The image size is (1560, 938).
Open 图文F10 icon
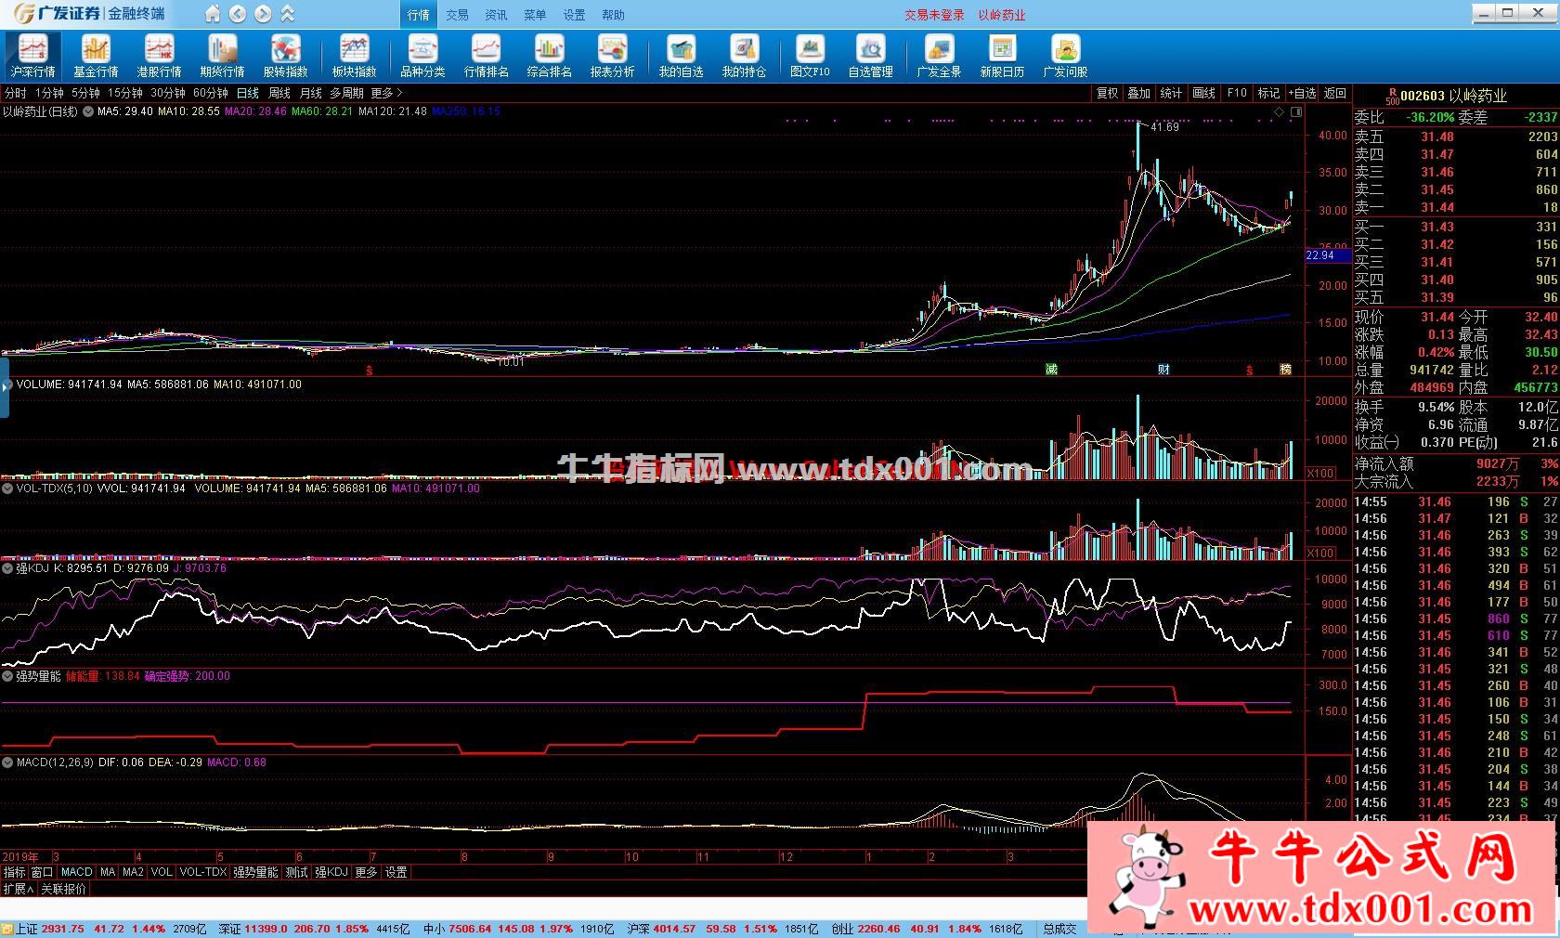pos(810,56)
